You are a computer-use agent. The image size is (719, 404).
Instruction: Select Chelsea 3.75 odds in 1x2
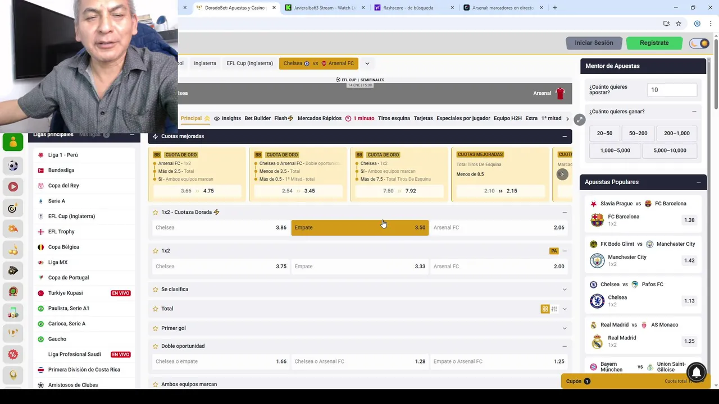pos(221,267)
